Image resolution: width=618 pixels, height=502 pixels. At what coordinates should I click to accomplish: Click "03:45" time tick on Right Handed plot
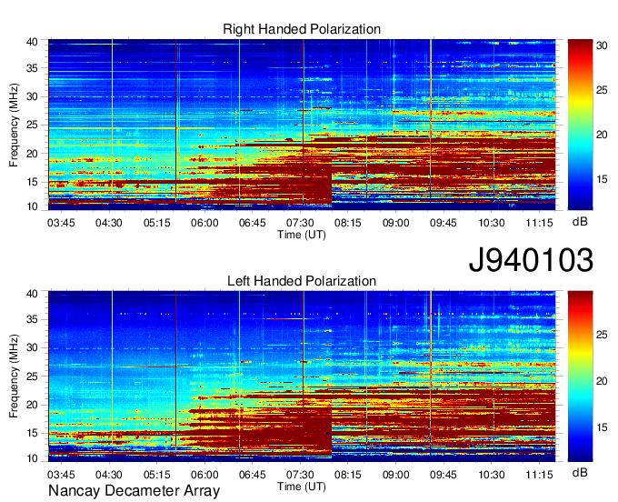(x=61, y=223)
